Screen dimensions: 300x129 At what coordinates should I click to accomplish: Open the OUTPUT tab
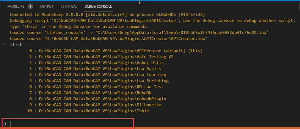click(47, 6)
